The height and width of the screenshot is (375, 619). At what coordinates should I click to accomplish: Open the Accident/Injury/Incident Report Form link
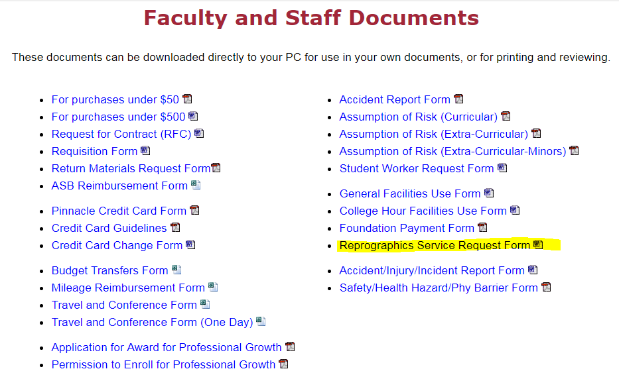(x=431, y=270)
